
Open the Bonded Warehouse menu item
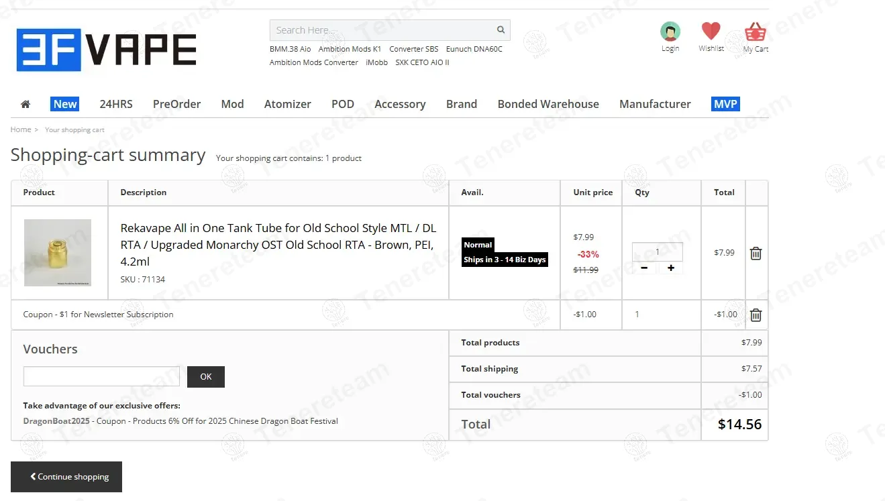click(x=548, y=104)
